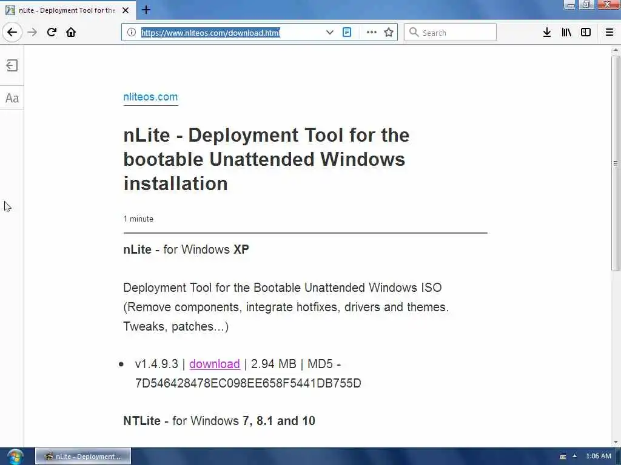
Task: Click the '2.94 MB' file size text
Action: tap(274, 364)
